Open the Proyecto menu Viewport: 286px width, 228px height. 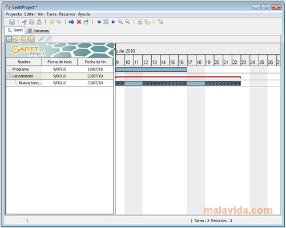click(14, 14)
